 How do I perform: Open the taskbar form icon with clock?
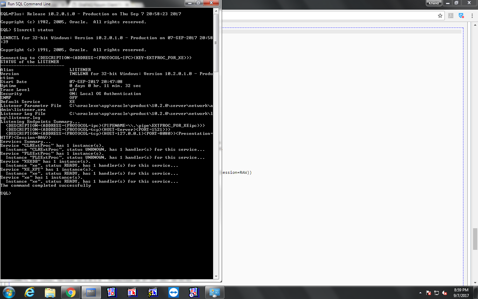point(194,293)
